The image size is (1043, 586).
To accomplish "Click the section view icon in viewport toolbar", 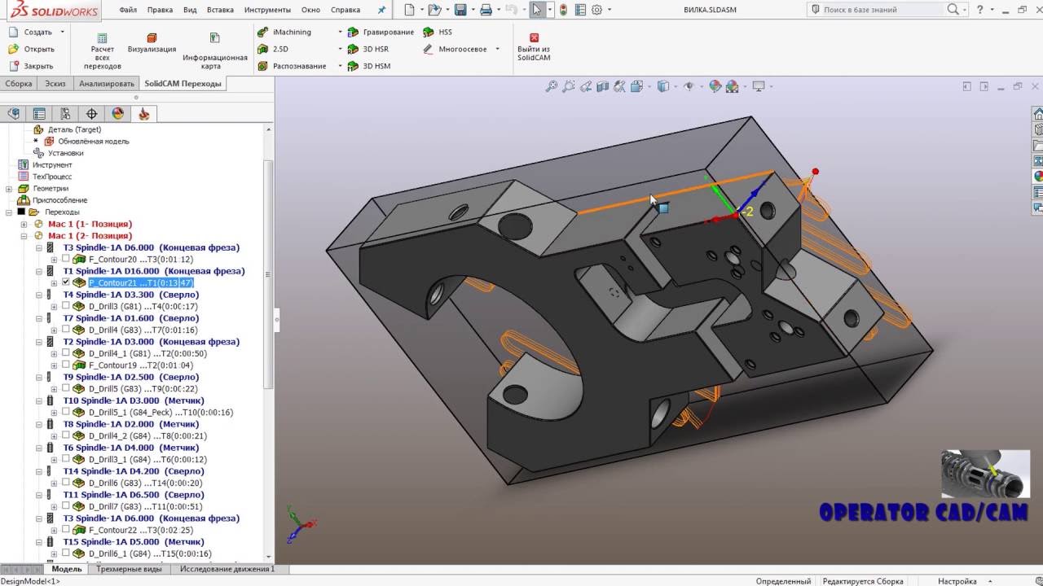I will pos(603,86).
